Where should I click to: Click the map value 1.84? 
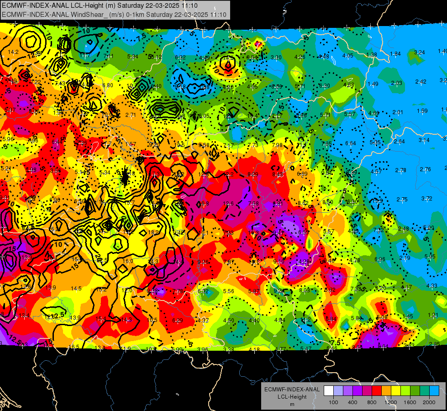pyautogui.click(x=395, y=53)
